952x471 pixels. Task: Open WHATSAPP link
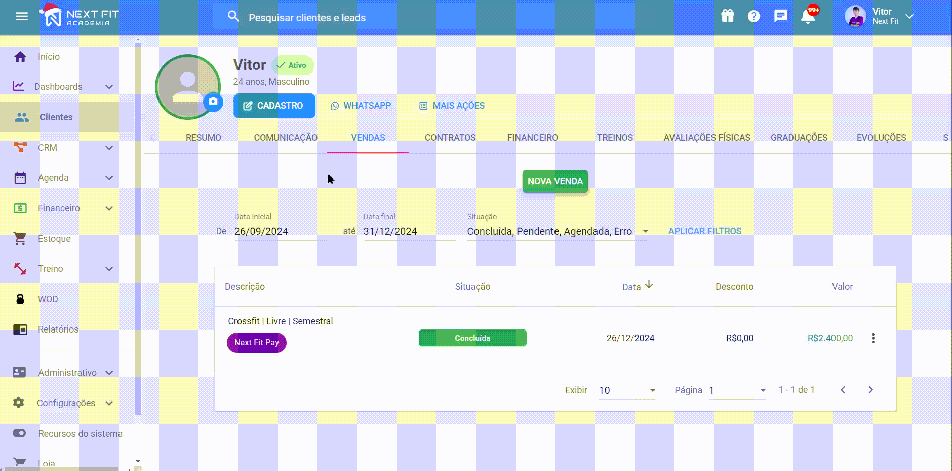coord(361,106)
